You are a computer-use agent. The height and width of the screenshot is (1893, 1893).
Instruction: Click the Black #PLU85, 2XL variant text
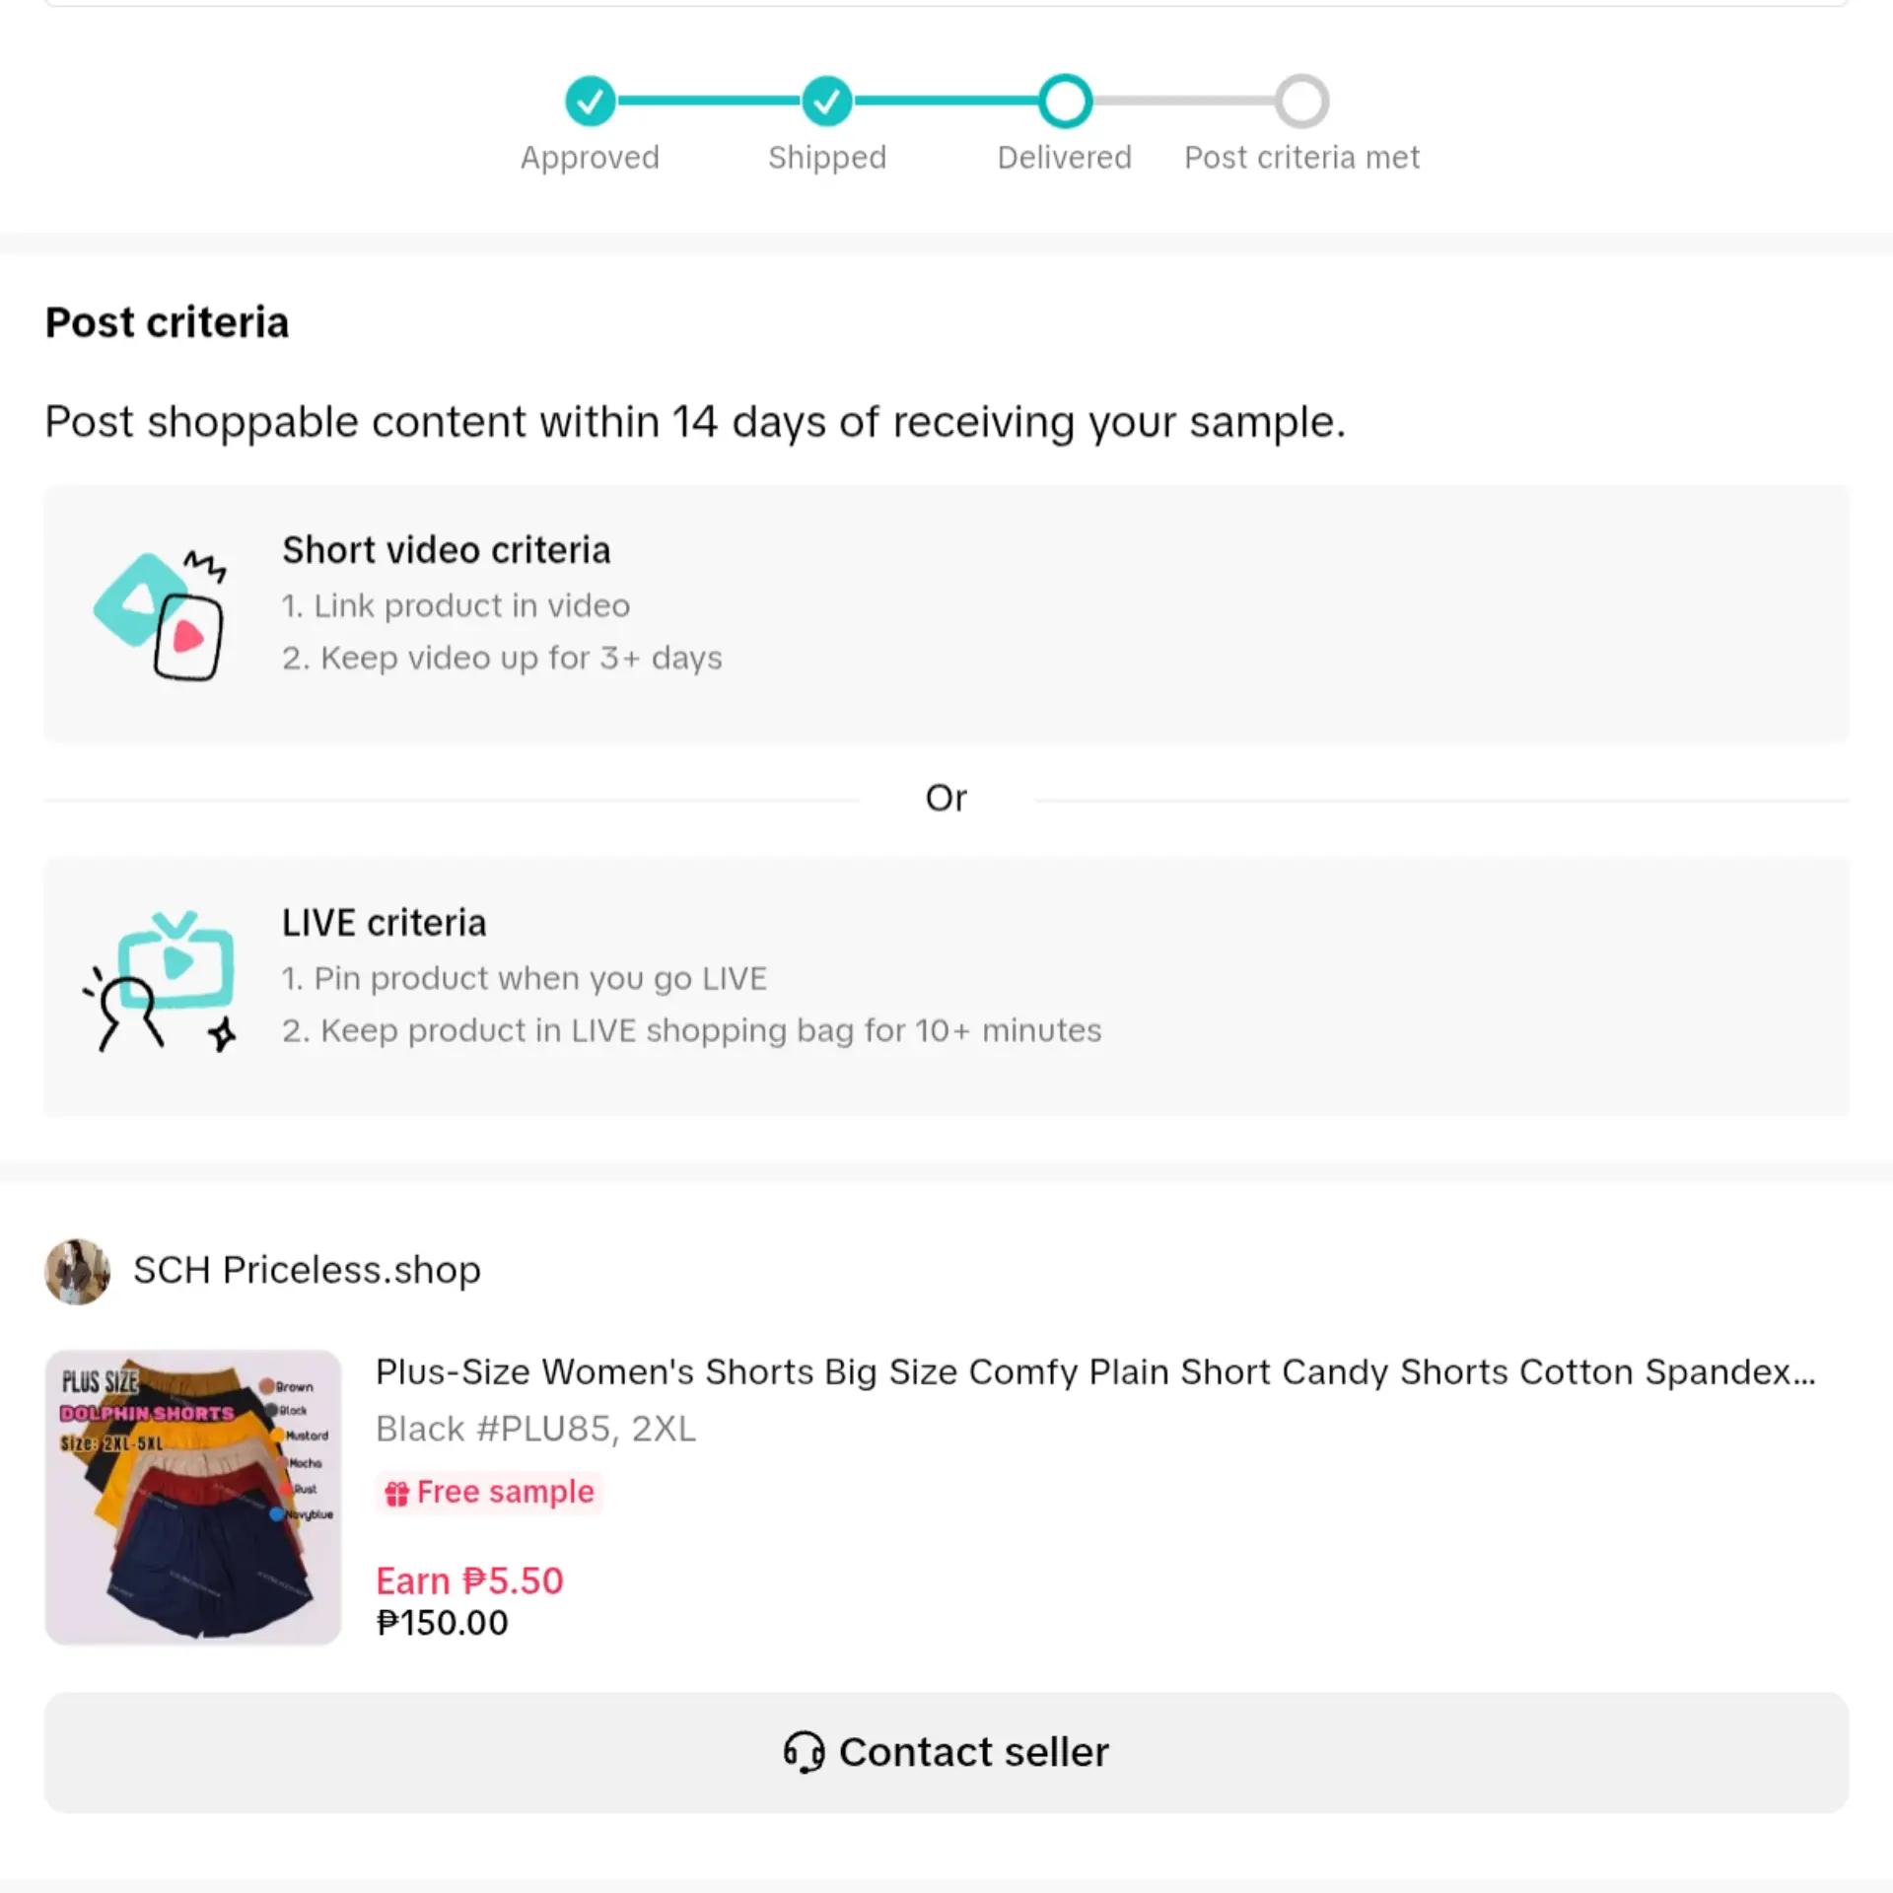click(535, 1429)
